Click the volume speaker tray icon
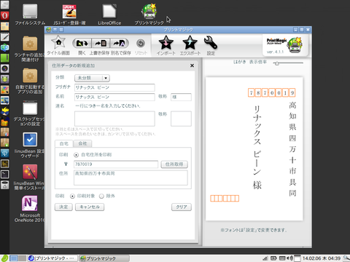The image size is (350, 262). 289,258
